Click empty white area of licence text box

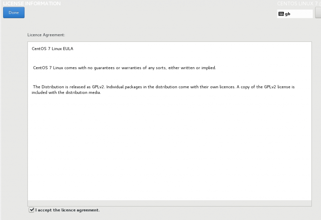click(170, 148)
